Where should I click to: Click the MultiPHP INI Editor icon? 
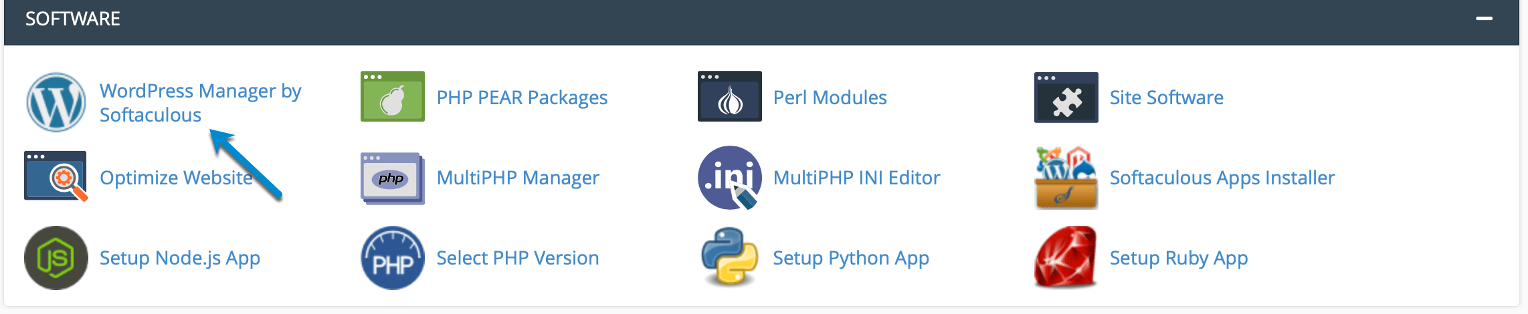tap(730, 178)
